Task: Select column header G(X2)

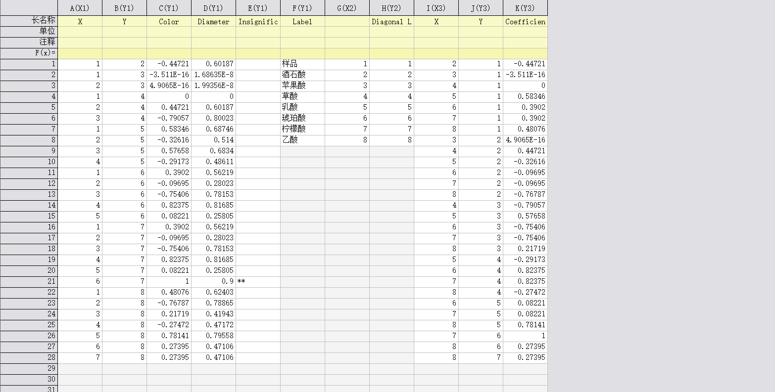Action: pos(347,8)
